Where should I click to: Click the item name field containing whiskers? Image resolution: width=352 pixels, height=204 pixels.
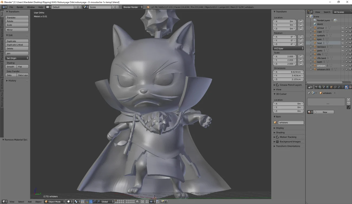point(291,123)
